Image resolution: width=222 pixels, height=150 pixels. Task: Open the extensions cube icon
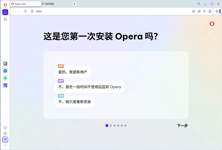(217, 11)
